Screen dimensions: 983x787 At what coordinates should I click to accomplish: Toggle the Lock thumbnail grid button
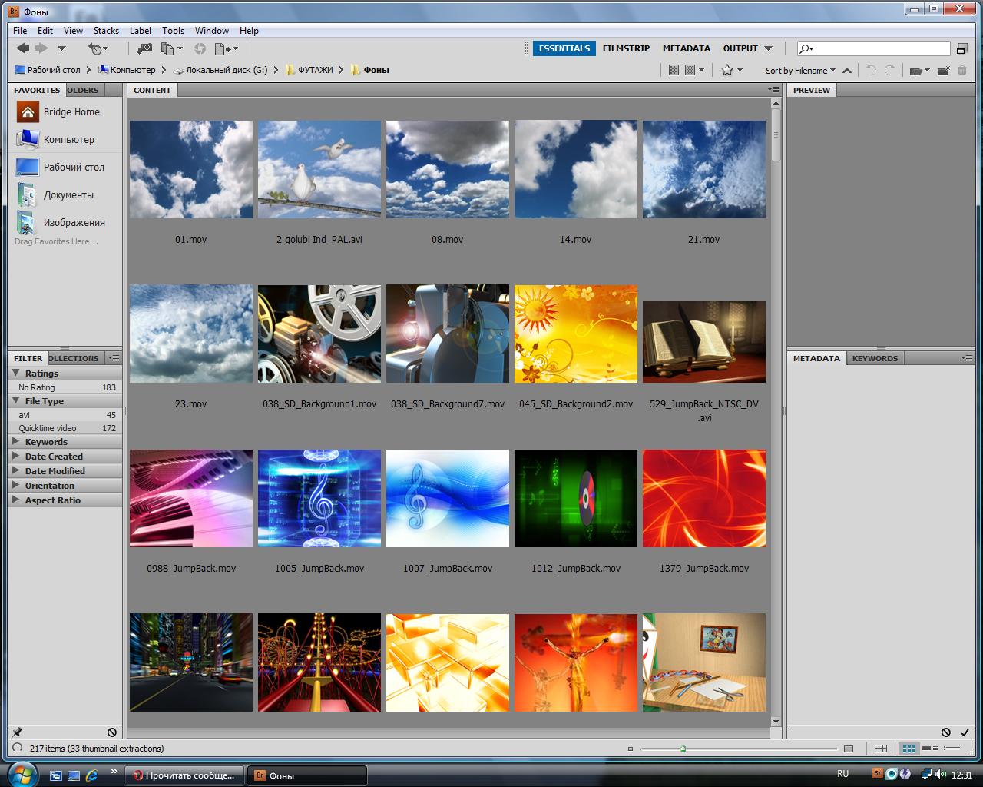(881, 749)
